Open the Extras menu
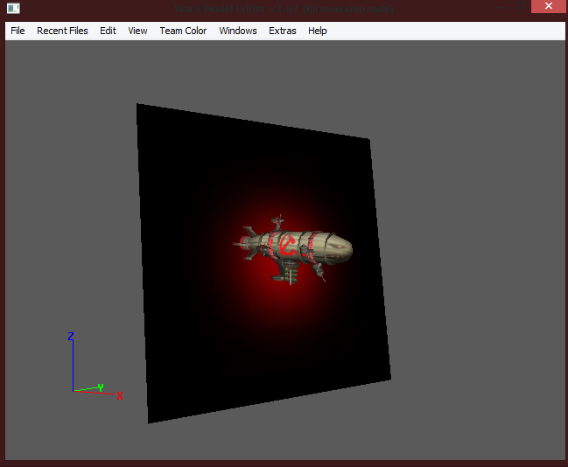This screenshot has width=568, height=467. [x=283, y=31]
